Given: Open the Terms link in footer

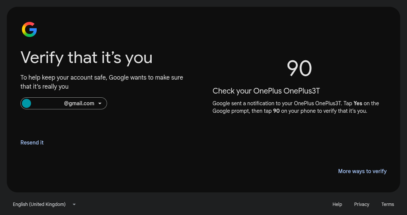Looking at the screenshot, I should pyautogui.click(x=388, y=204).
